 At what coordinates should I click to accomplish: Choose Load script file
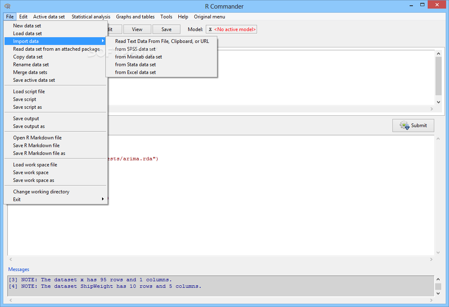55,92
